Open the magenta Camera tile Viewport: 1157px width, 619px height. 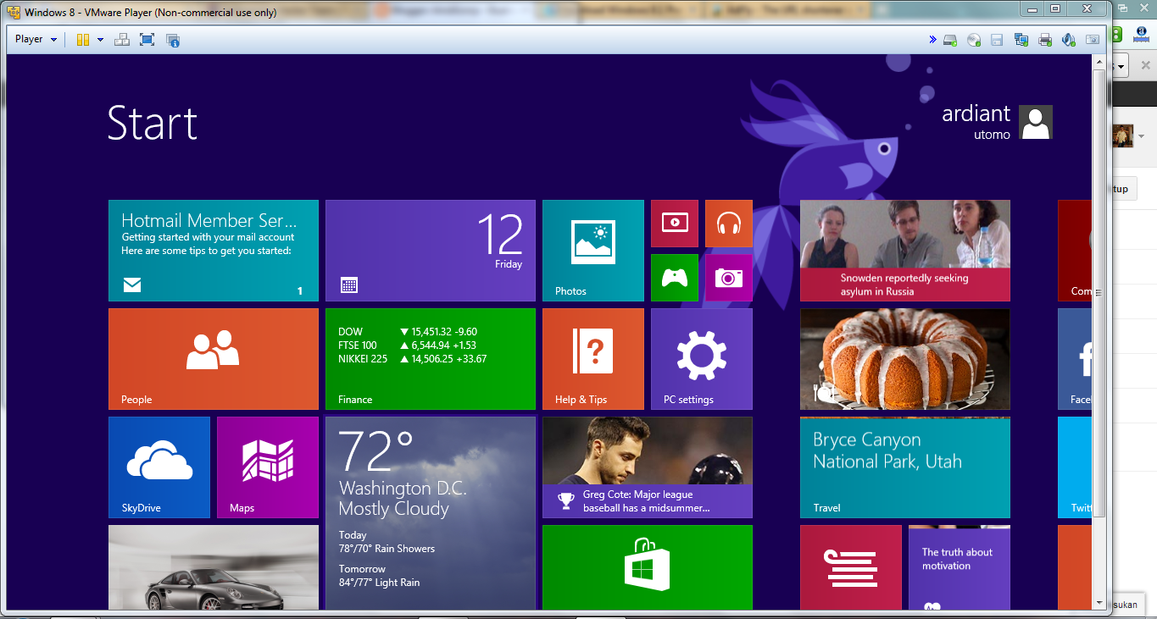(729, 278)
